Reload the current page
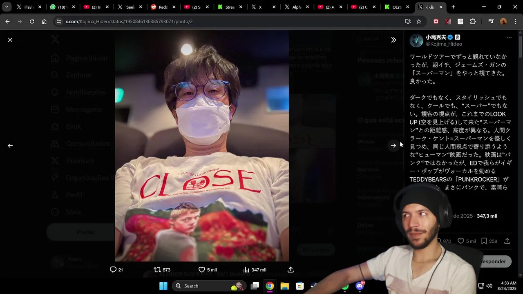Viewport: 523px width, 294px height. (x=32, y=21)
